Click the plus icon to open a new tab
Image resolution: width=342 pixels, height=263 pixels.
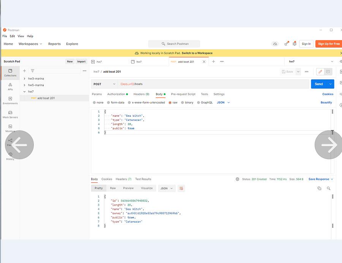214,62
